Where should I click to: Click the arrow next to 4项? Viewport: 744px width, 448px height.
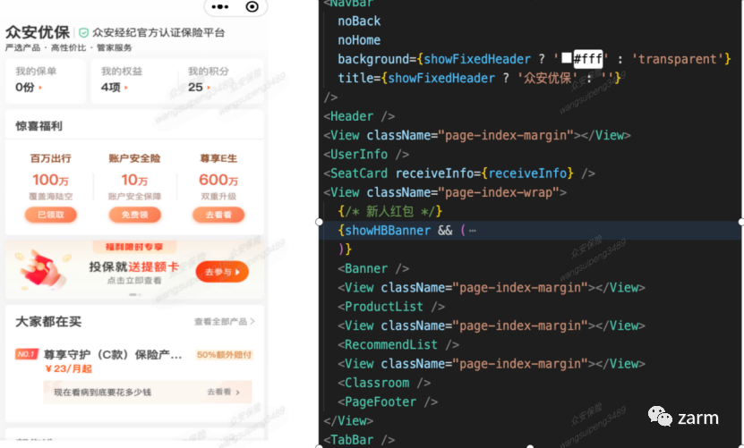coord(126,88)
